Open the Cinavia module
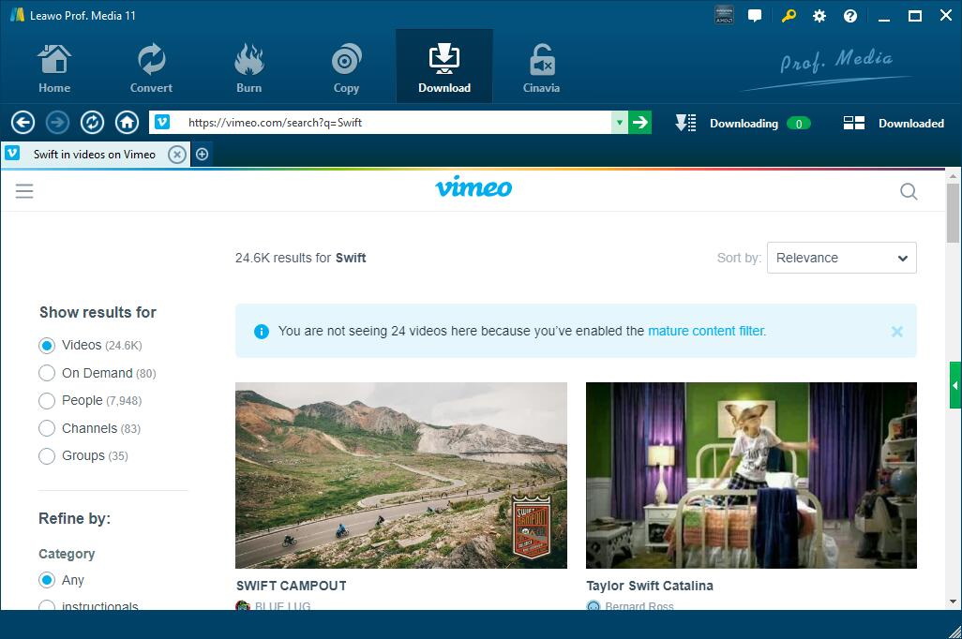 (541, 67)
